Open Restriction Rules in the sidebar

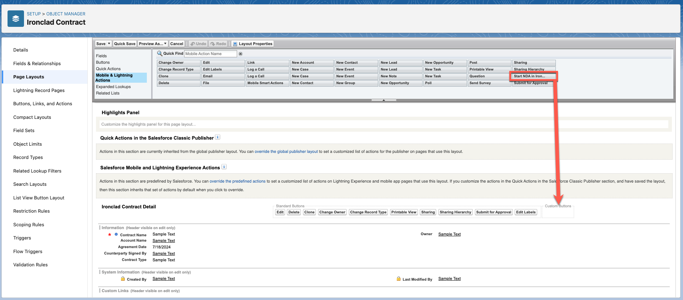(x=32, y=211)
